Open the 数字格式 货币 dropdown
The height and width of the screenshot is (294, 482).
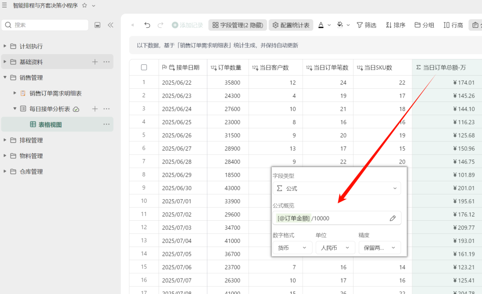[292, 248]
